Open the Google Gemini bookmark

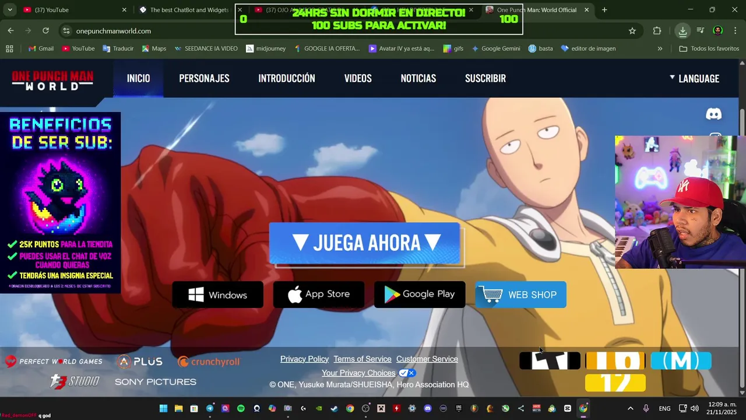point(495,48)
